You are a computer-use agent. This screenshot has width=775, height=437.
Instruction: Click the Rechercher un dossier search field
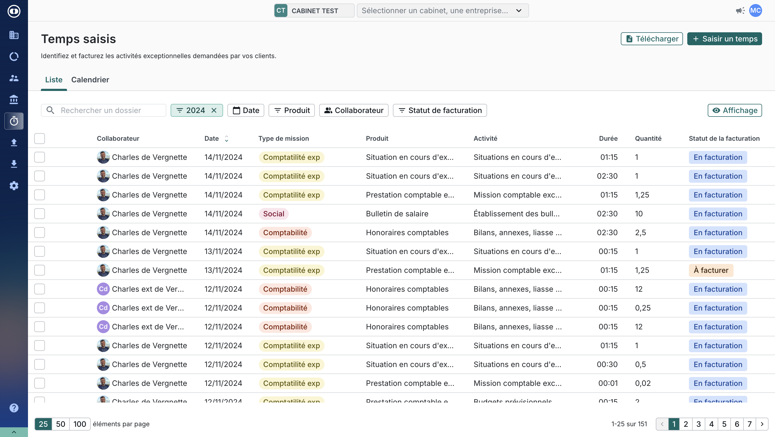[x=104, y=110]
